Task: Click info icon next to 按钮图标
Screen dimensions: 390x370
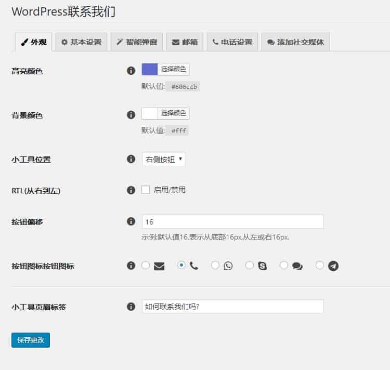Action: [x=131, y=266]
